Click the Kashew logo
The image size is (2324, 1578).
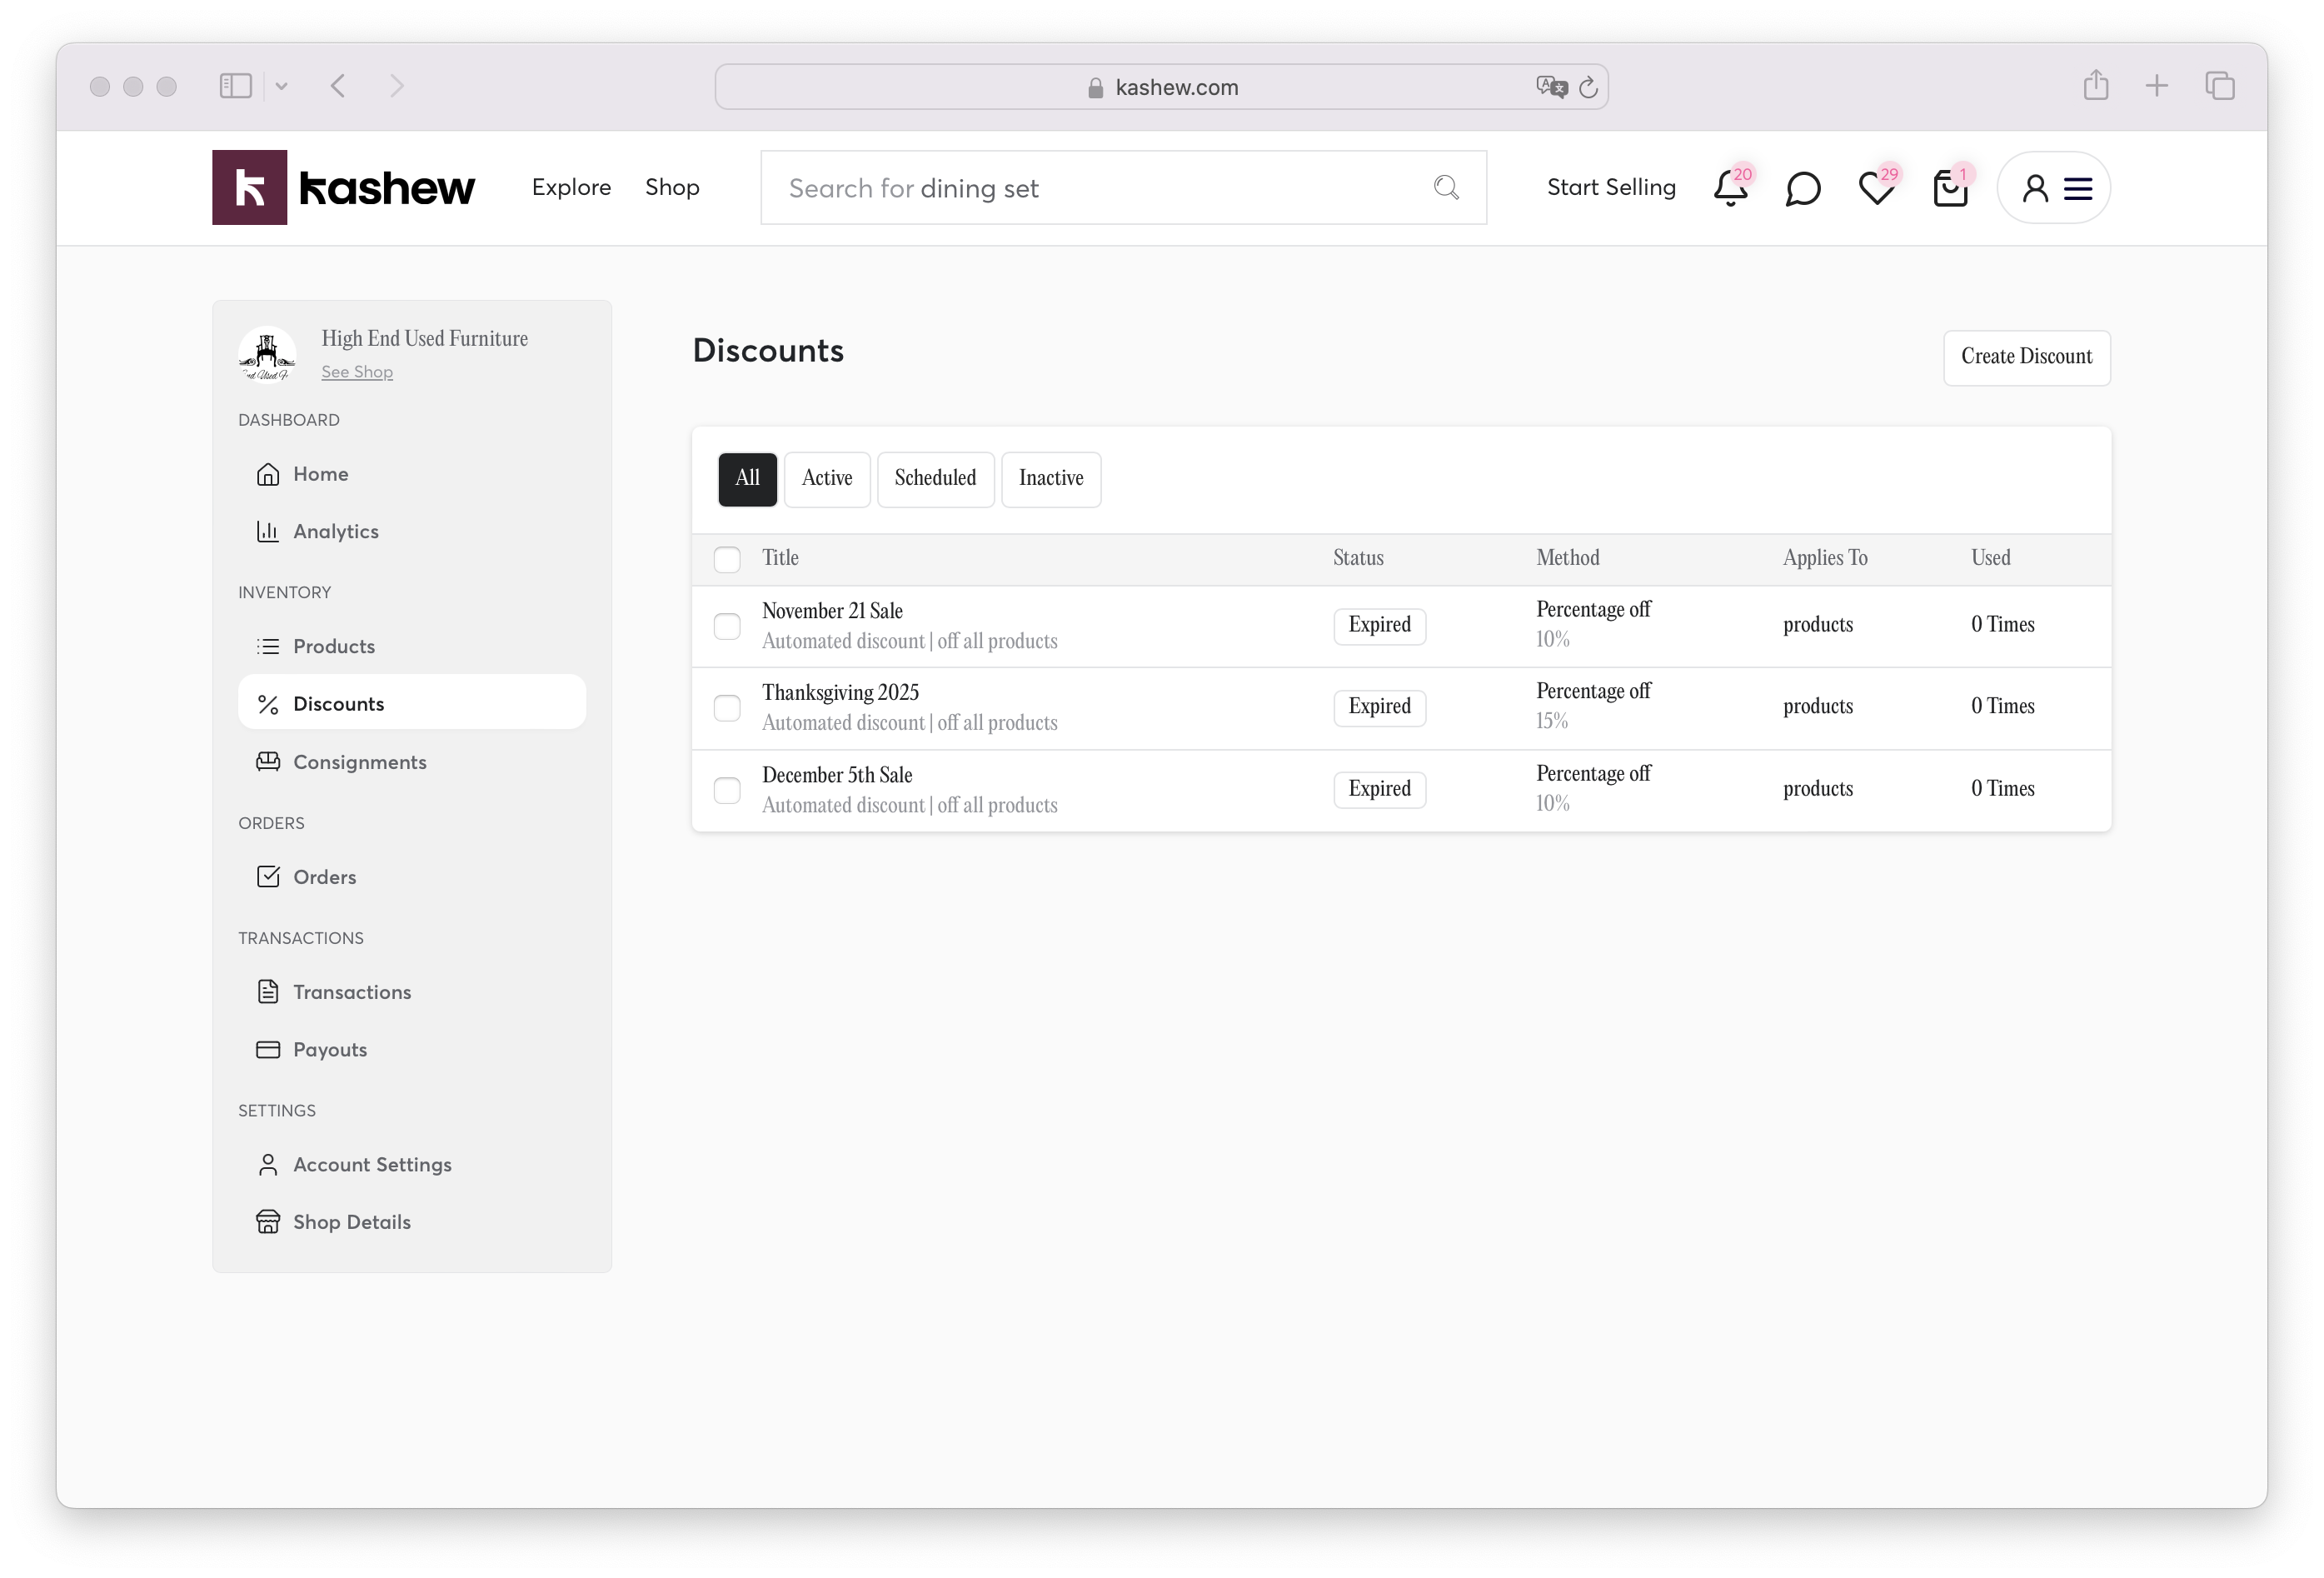tap(344, 188)
